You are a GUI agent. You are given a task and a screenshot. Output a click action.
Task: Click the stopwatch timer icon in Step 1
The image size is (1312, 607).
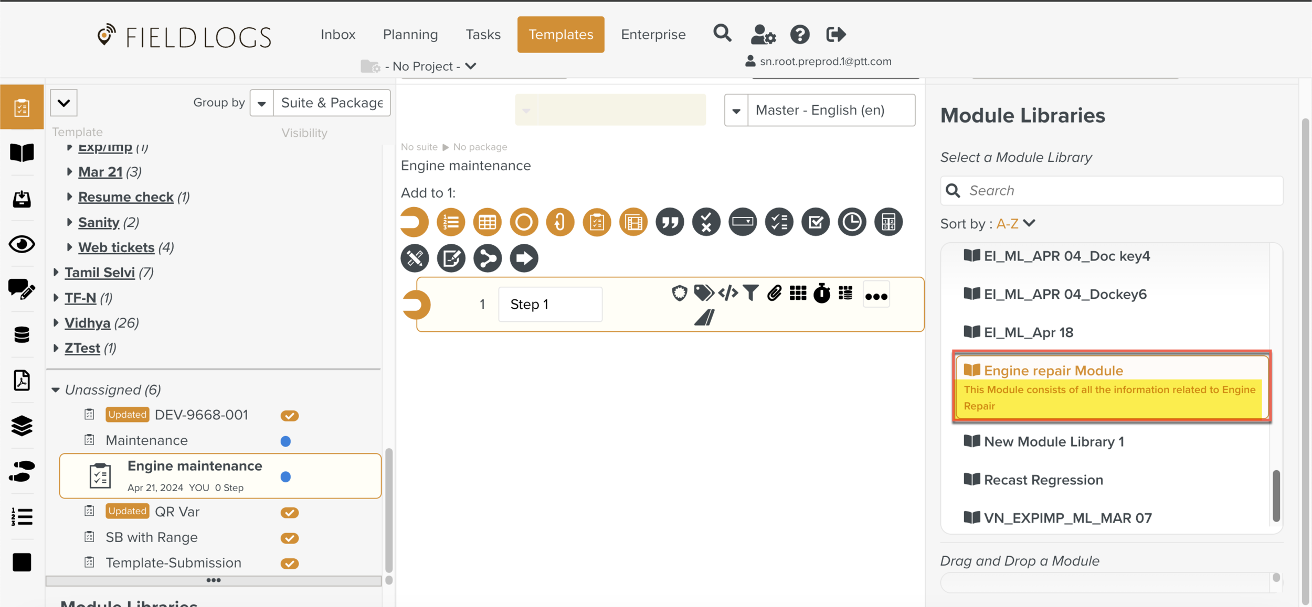click(821, 294)
